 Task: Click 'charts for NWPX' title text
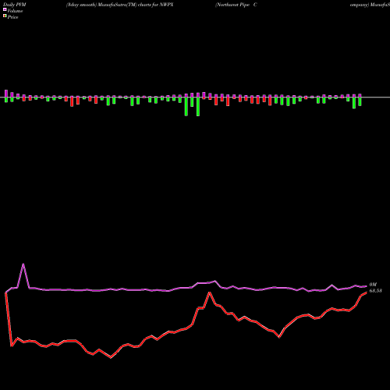155,5
